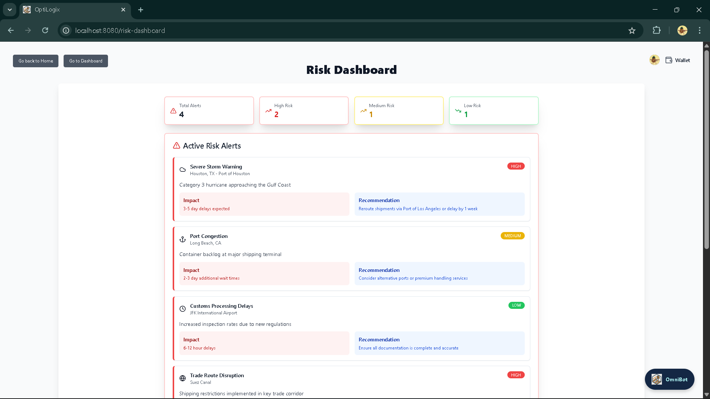Viewport: 710px width, 399px height.
Task: Click the cloud icon beside Severe Storm Warning
Action: [x=183, y=170]
